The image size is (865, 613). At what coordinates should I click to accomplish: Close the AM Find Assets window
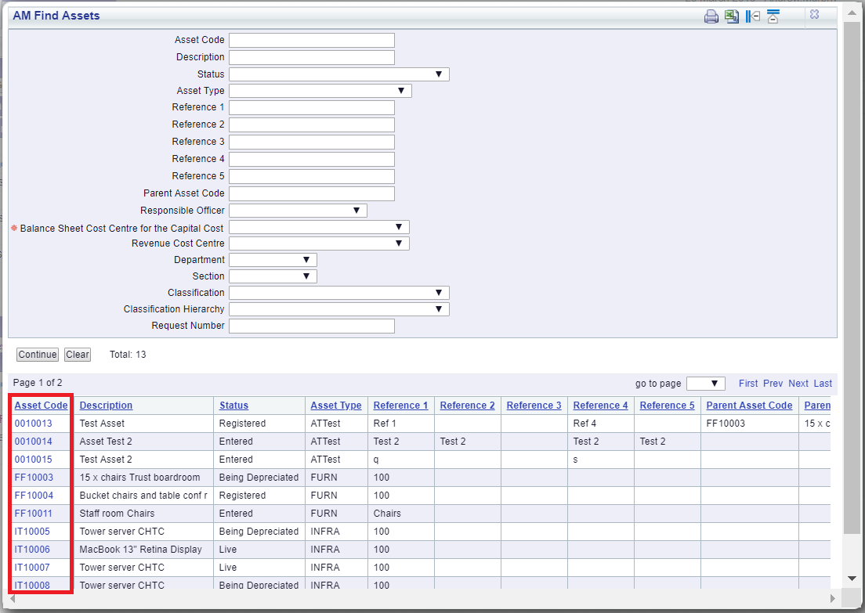815,15
